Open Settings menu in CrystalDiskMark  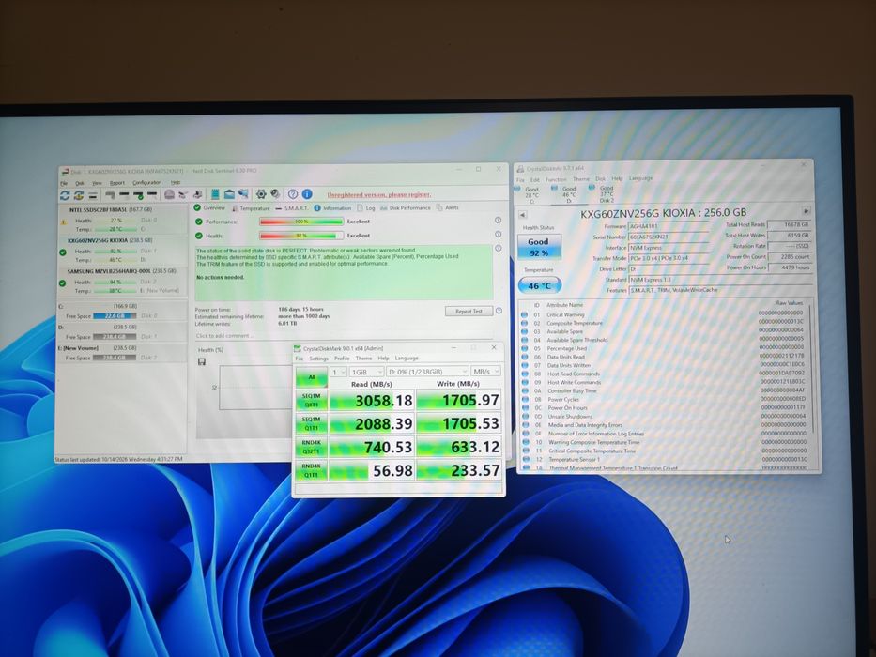(318, 359)
